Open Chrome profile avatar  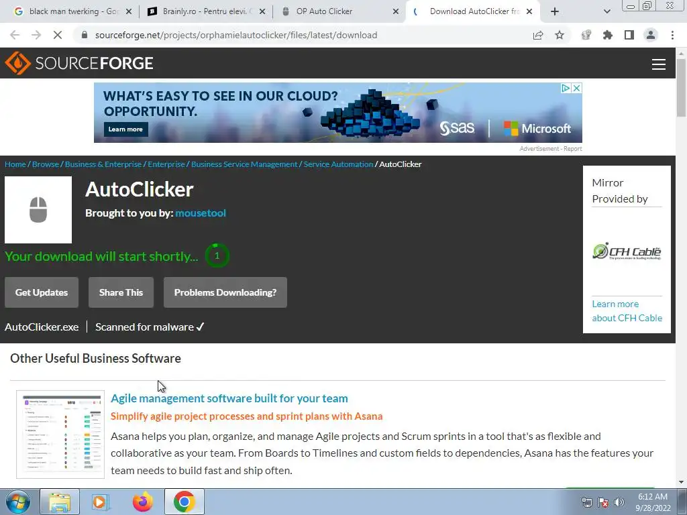pyautogui.click(x=651, y=35)
